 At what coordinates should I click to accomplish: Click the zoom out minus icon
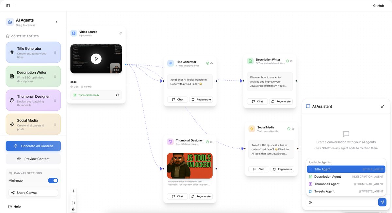point(73,197)
